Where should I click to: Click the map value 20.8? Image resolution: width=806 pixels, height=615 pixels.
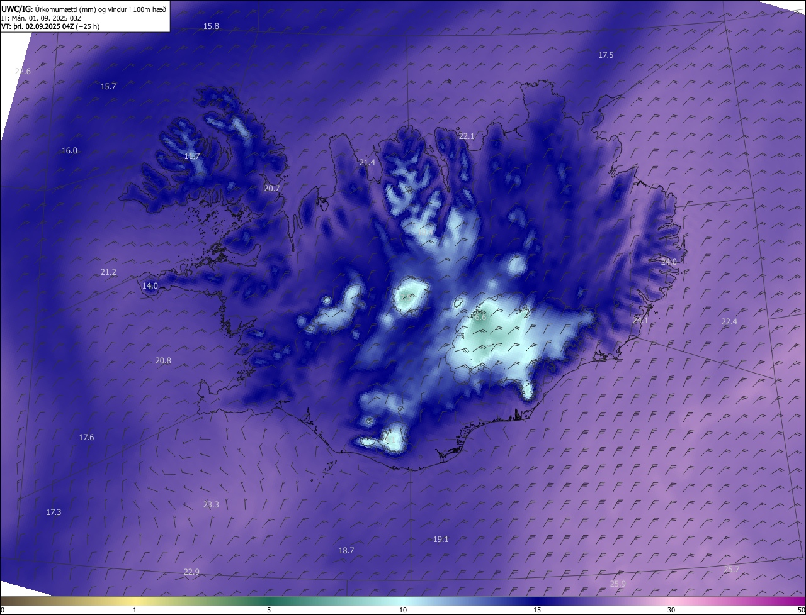[x=163, y=360]
